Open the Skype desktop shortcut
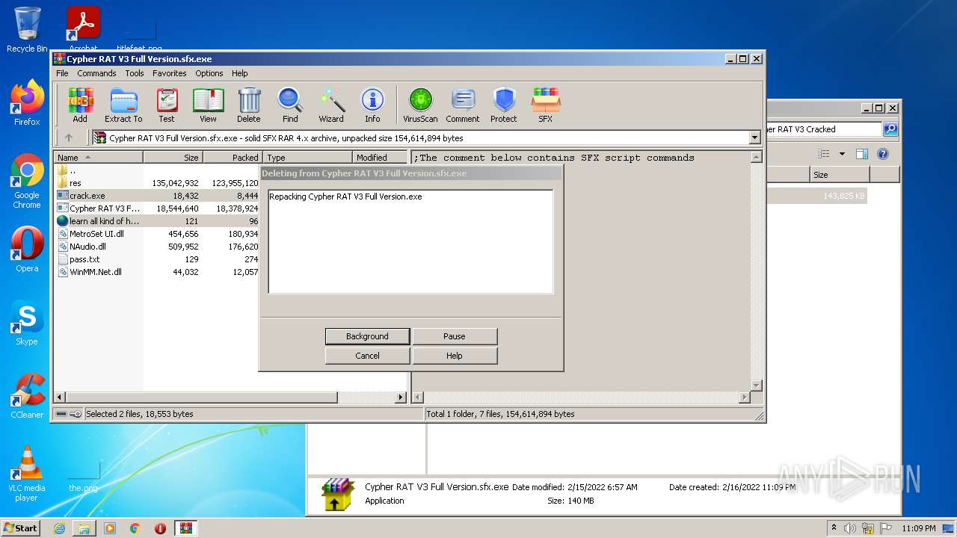Image resolution: width=957 pixels, height=538 pixels. (27, 323)
